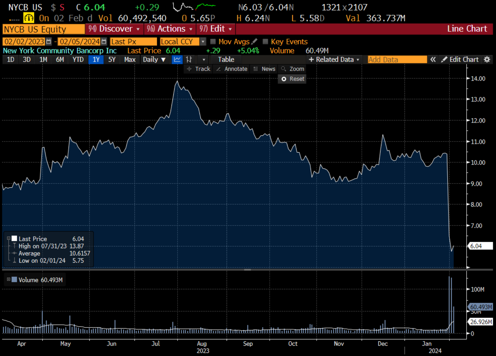
Task: Collapse the Last Price legend box toggle
Action: pos(9,238)
